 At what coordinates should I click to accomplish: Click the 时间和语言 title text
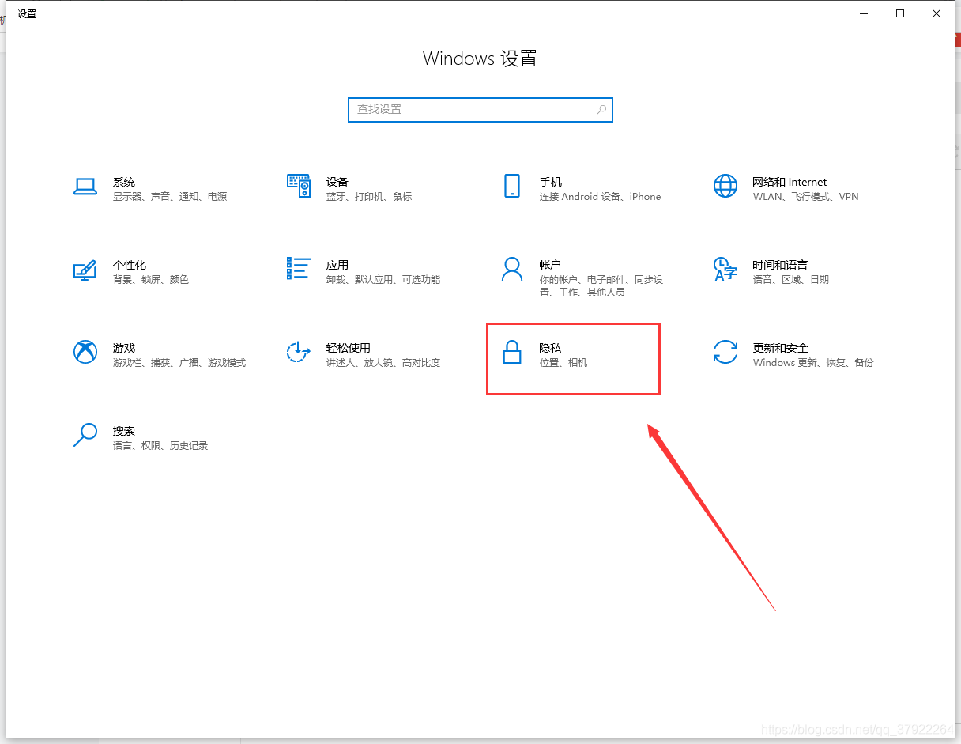[780, 265]
